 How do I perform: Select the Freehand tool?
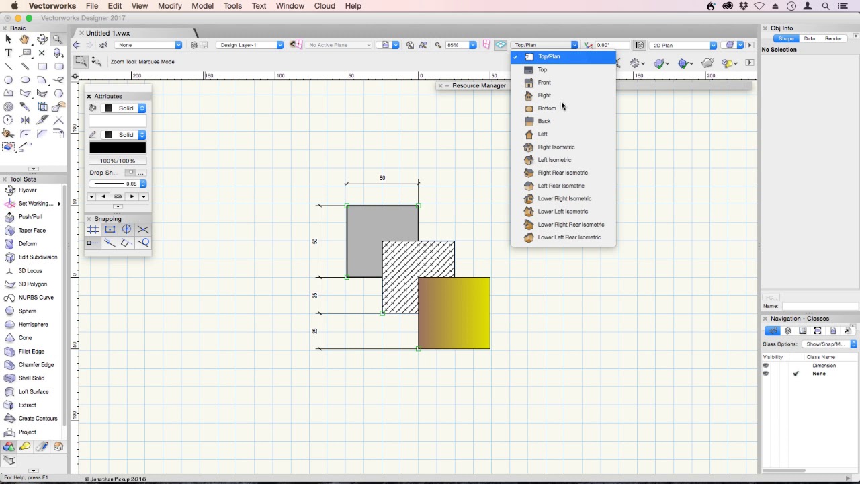58,79
